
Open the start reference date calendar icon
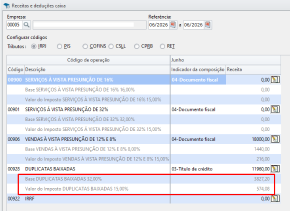click(172, 25)
